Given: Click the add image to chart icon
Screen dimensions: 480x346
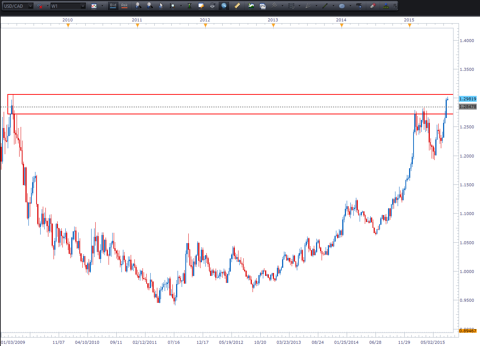Looking at the screenshot, I should coord(251,6).
